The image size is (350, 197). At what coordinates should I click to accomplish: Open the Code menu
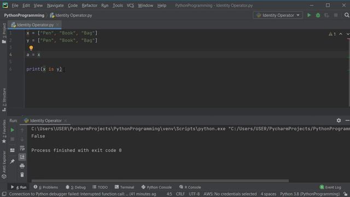(x=73, y=5)
